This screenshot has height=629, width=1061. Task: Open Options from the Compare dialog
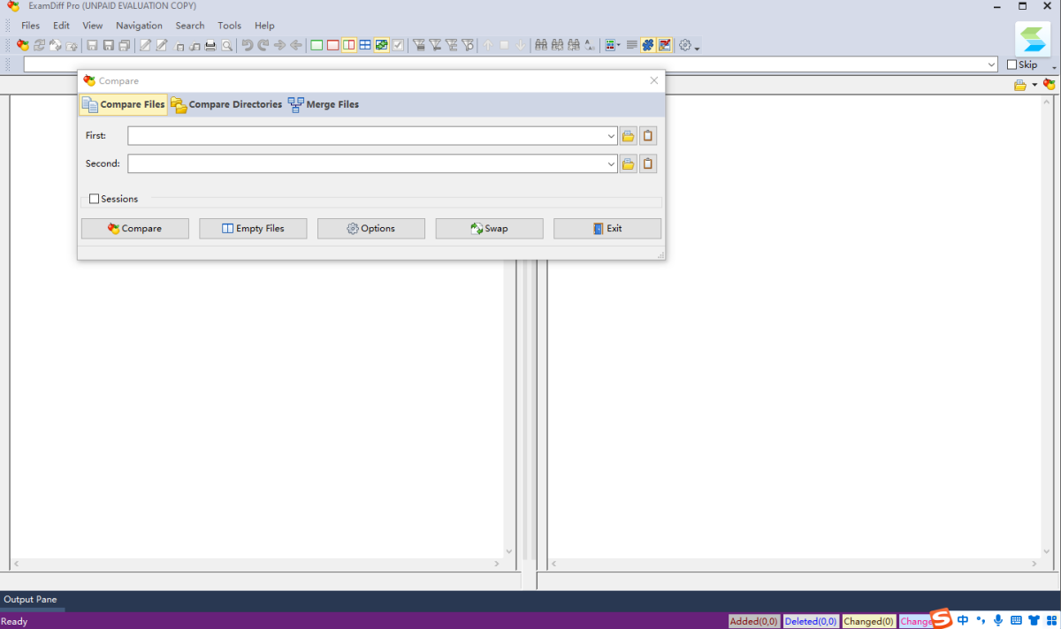[371, 229]
